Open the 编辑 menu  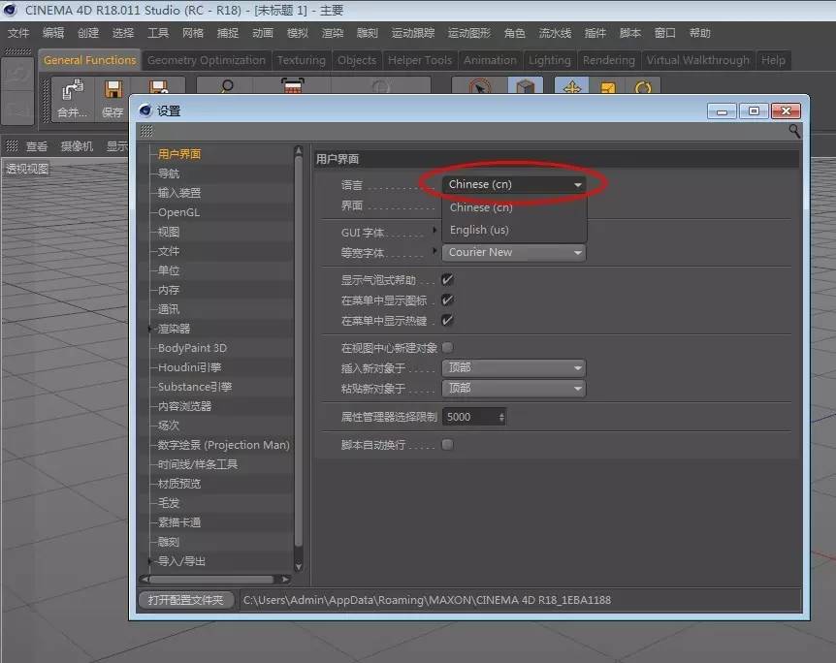coord(52,33)
